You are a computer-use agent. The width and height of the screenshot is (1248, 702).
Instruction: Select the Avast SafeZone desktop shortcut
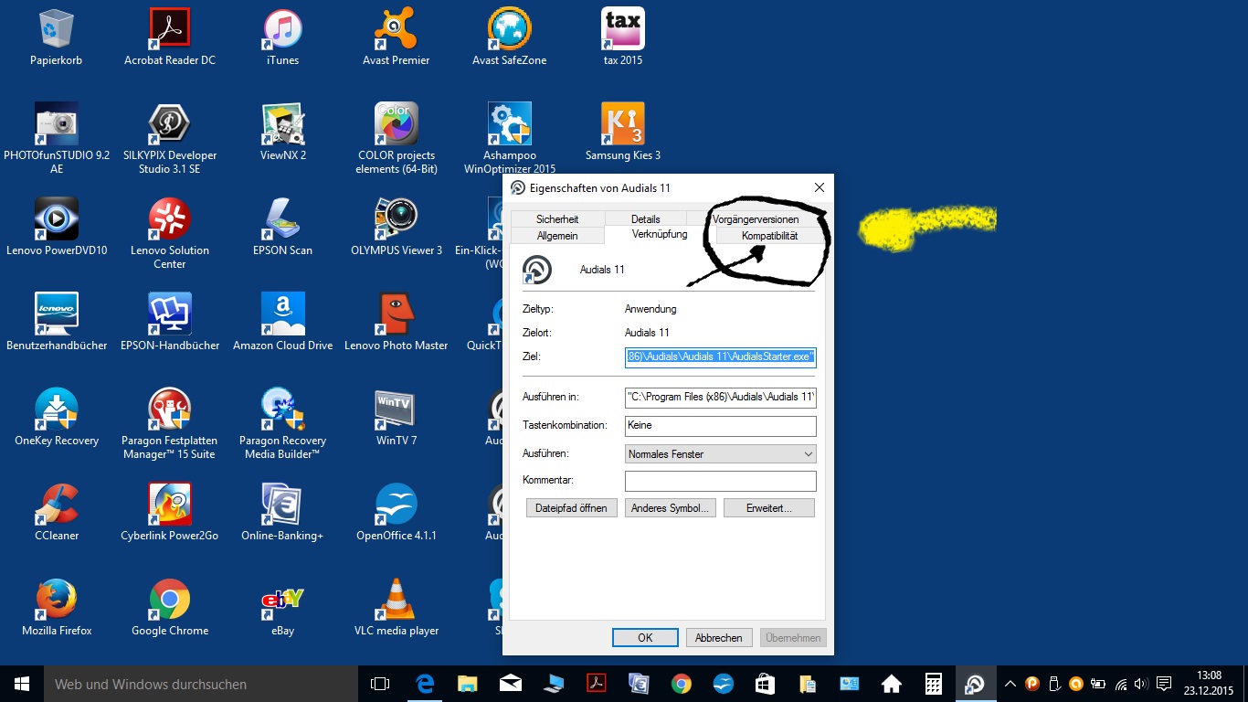pyautogui.click(x=510, y=37)
